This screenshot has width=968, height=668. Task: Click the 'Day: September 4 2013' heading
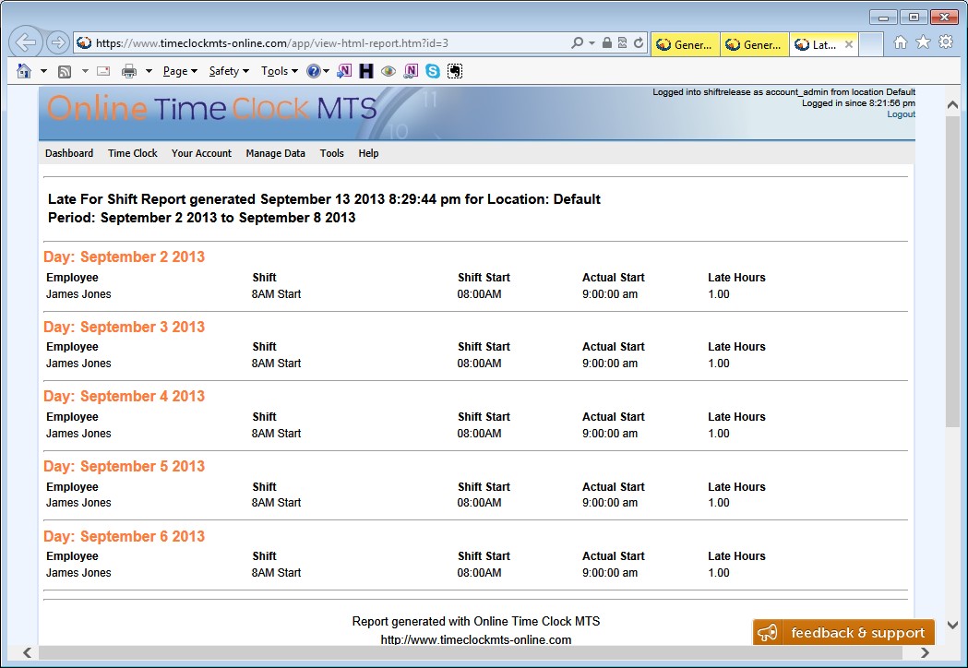(x=124, y=396)
